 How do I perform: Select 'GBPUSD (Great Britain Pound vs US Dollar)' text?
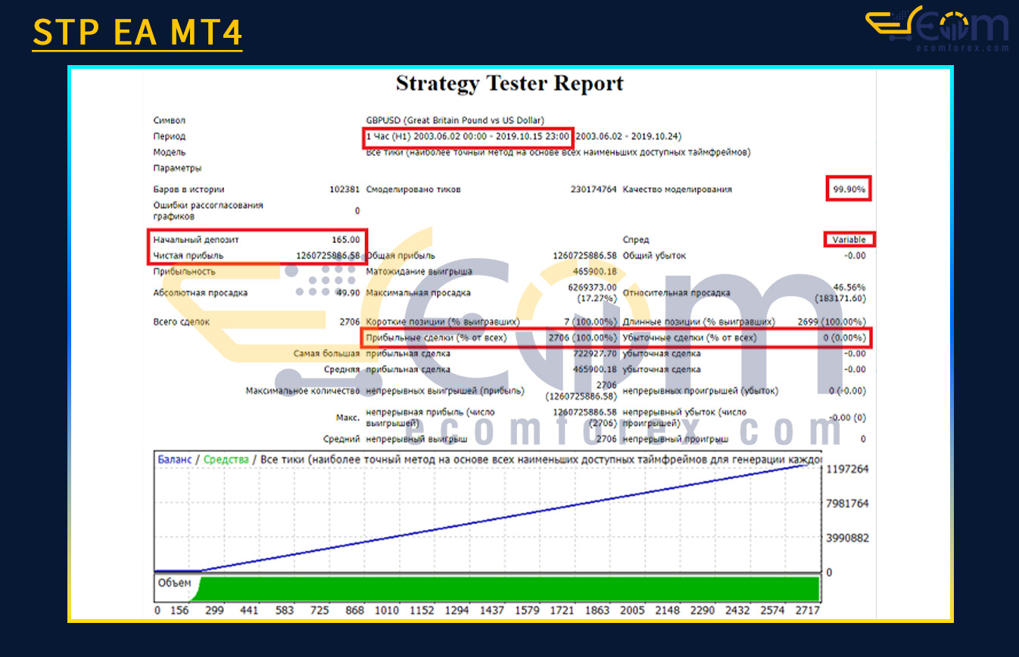455,120
